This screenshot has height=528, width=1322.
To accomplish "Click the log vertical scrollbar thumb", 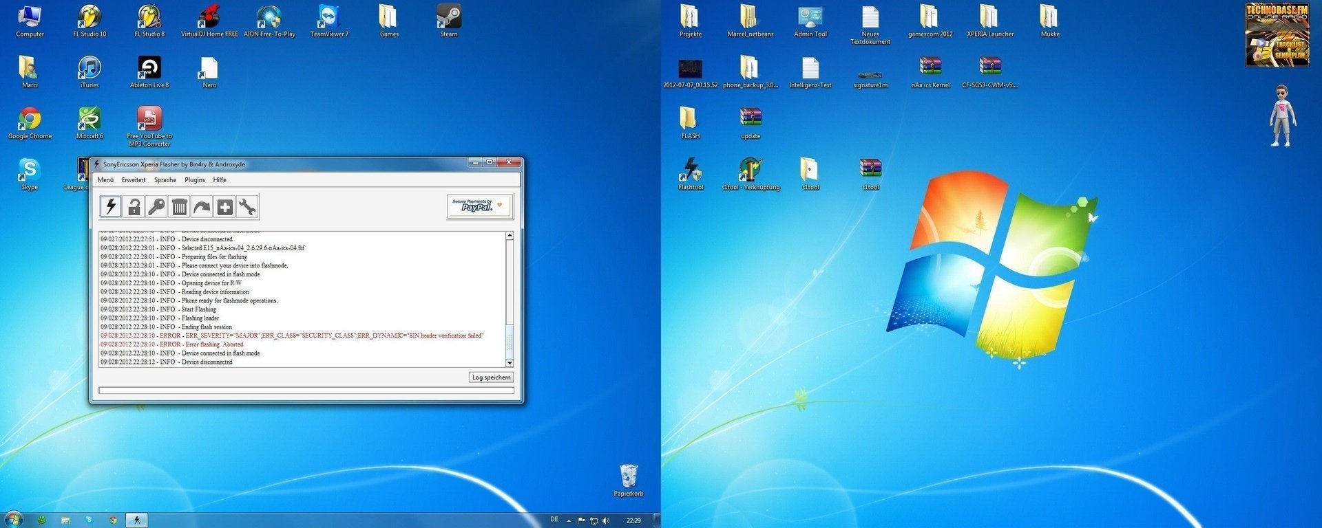I will pos(510,342).
